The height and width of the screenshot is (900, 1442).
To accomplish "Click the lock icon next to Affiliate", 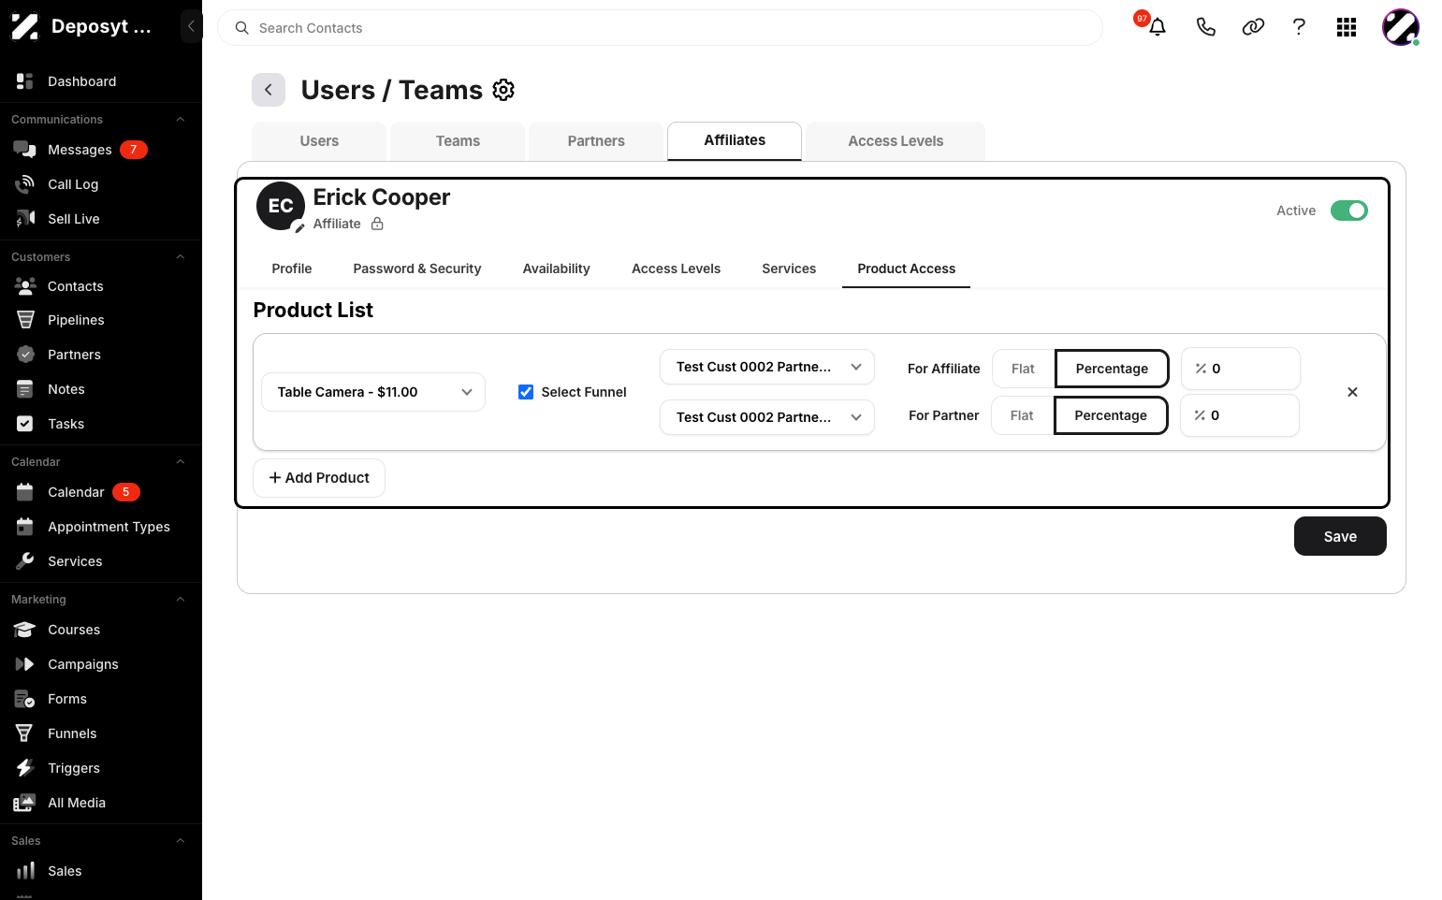I will pyautogui.click(x=377, y=224).
